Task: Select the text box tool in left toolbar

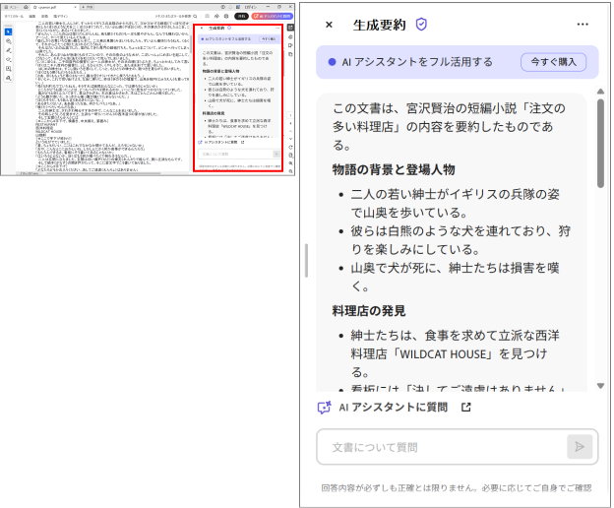Action: pyautogui.click(x=8, y=69)
